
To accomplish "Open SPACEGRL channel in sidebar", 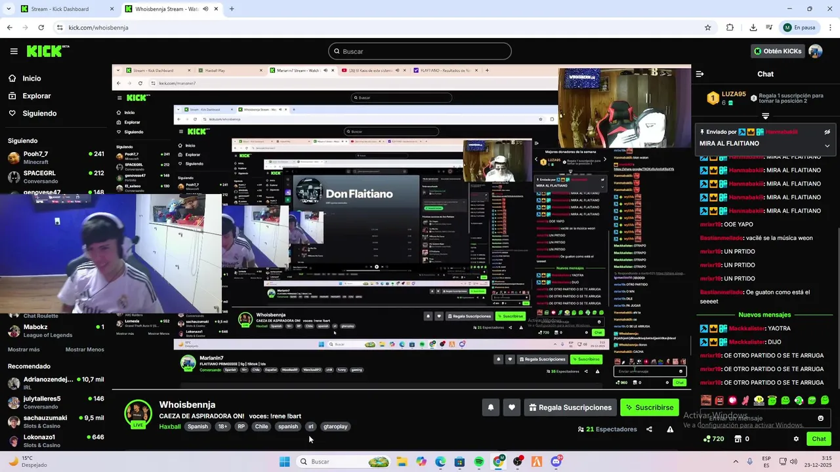I will 56,177.
